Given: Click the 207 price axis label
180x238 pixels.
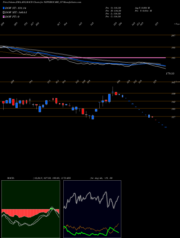Looking at the screenshot, I should coord(173,35).
